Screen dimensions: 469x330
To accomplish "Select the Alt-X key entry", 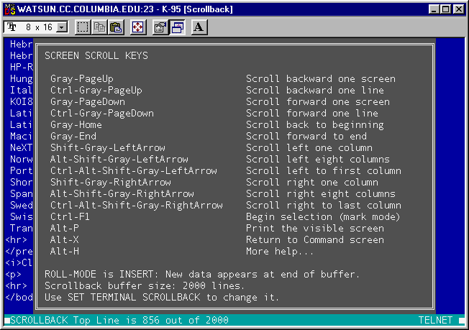I will pos(64,239).
